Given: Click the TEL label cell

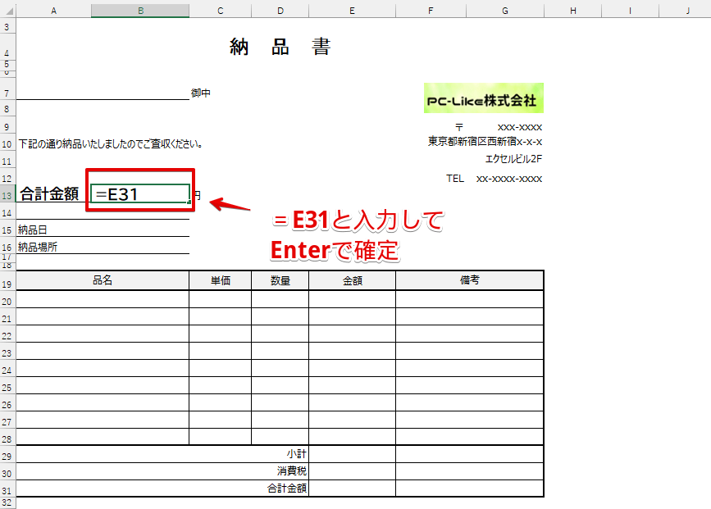Looking at the screenshot, I should tap(455, 179).
